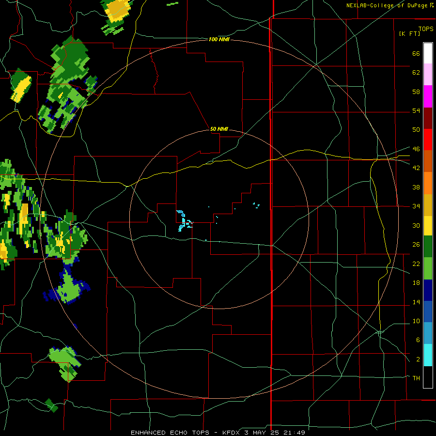Click the dark red 50-54 kft swatch

(x=428, y=118)
